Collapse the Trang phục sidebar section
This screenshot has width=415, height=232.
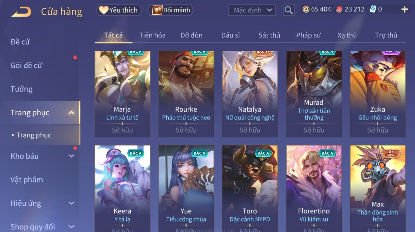coord(71,113)
